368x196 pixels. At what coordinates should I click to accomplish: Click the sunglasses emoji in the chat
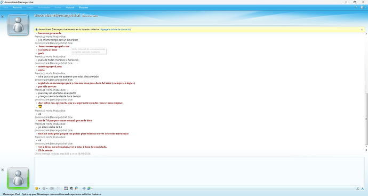[40, 107]
